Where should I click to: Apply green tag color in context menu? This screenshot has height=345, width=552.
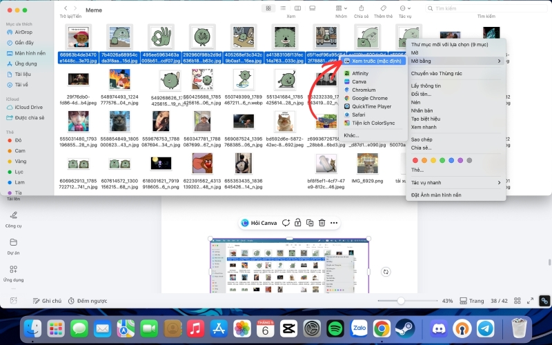pos(442,160)
